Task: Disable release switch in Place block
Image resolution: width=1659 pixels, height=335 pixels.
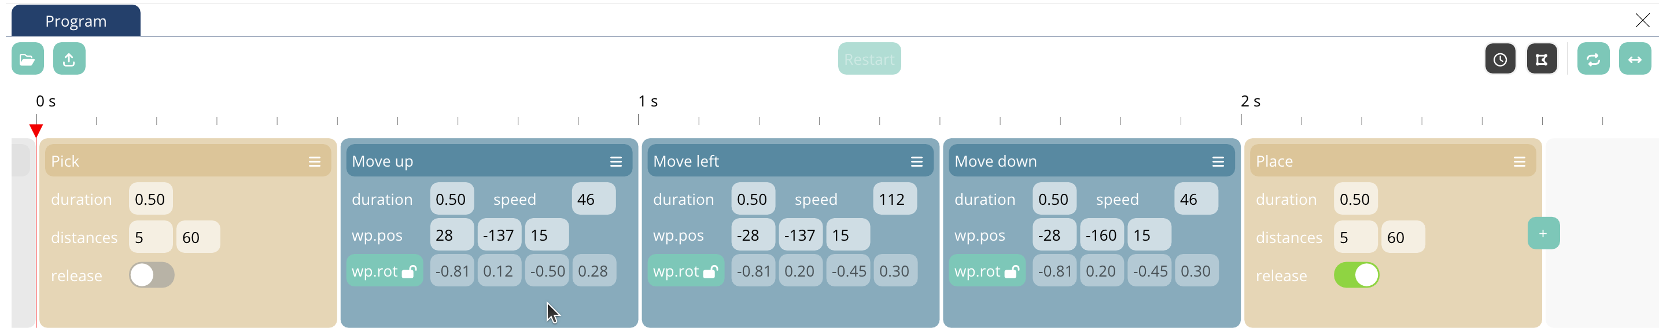Action: [1356, 275]
